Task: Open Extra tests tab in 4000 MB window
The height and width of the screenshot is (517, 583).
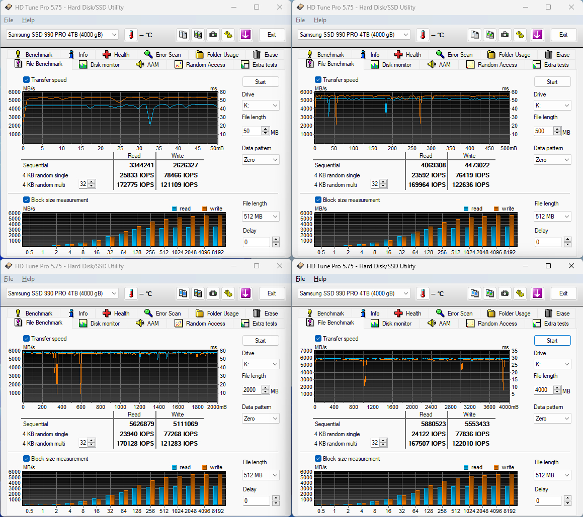Action: tap(551, 324)
